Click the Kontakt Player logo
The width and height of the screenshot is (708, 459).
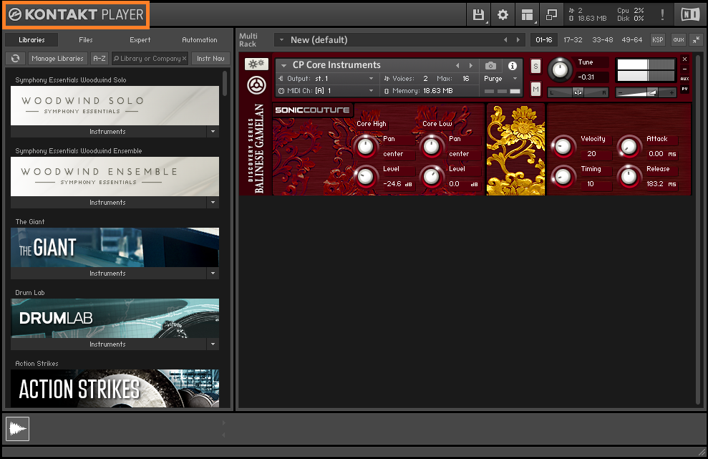[x=77, y=14]
